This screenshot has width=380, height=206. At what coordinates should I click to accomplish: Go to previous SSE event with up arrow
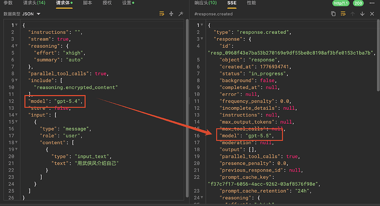(x=352, y=14)
